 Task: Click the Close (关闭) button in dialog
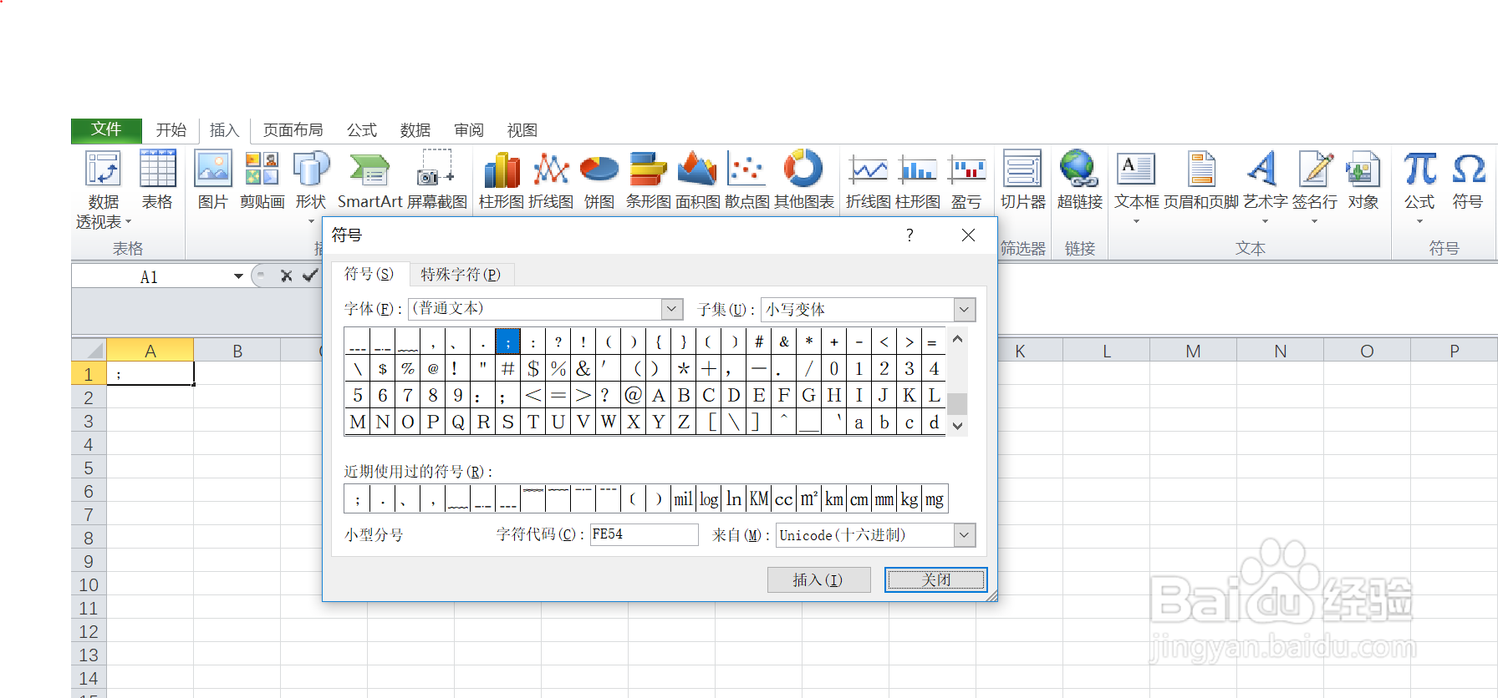click(936, 579)
